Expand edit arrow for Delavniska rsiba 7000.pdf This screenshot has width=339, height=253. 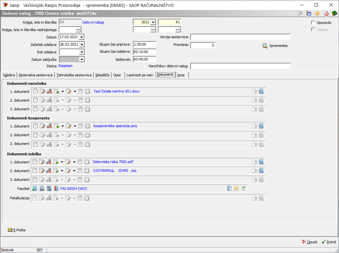(x=74, y=162)
